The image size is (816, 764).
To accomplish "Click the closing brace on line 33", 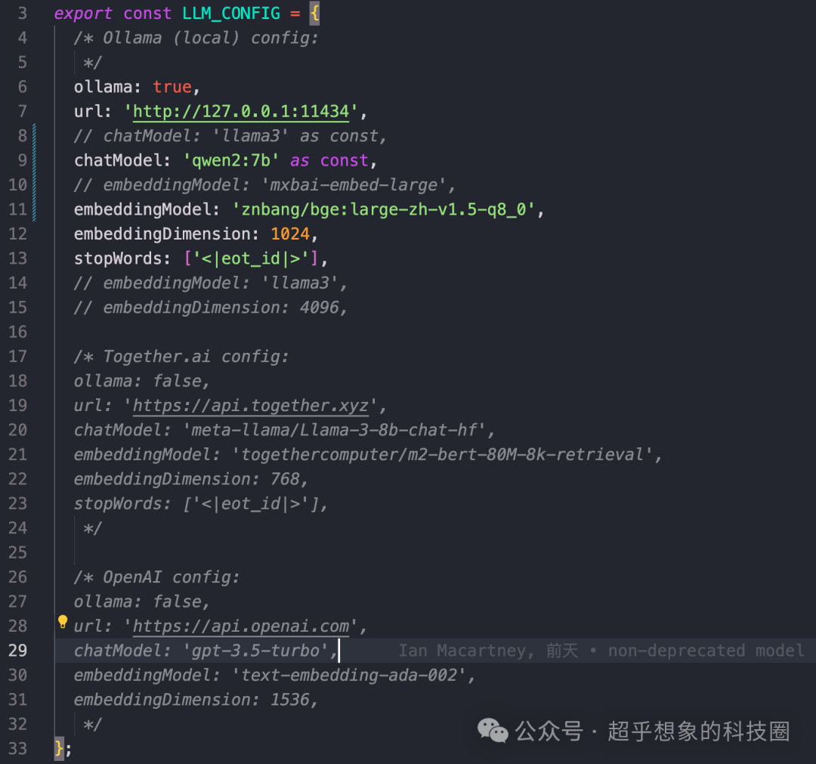I will click(x=59, y=749).
